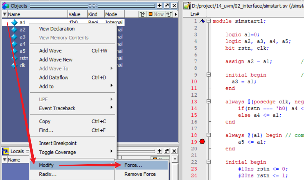Click the previous-transition icon in Objects toolbar
The image size is (304, 180).
pyautogui.click(x=142, y=14)
